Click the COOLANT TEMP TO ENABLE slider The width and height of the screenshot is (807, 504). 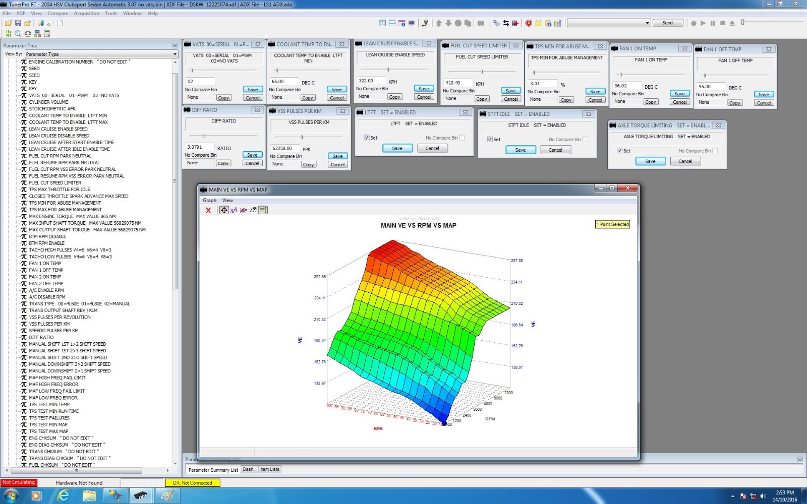point(308,71)
